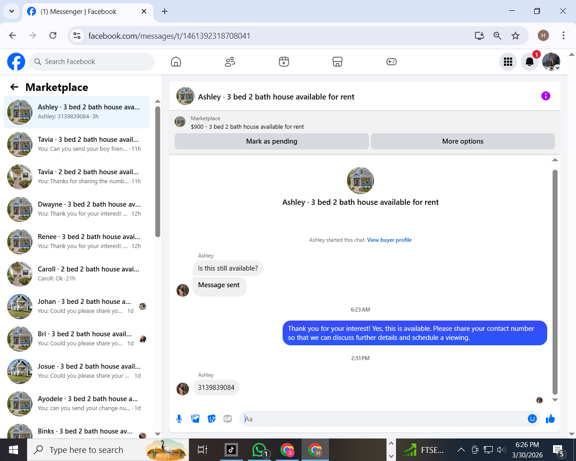Open Ashley's 3 bed 2 bath conversation
Screen dimensions: 576x461
(x=76, y=112)
